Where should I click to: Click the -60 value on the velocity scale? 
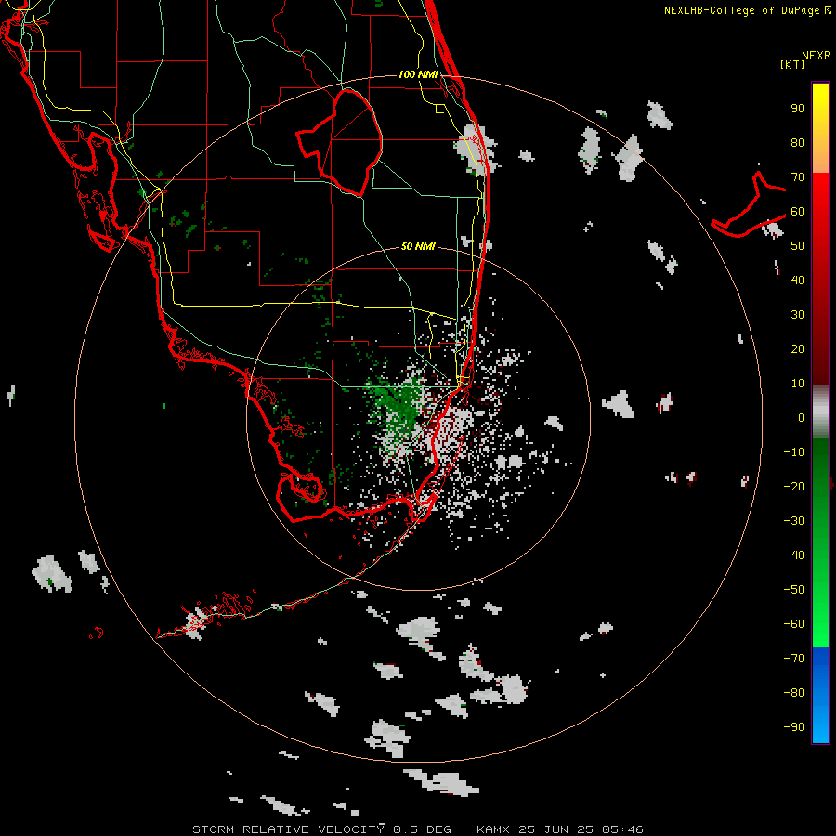(794, 624)
